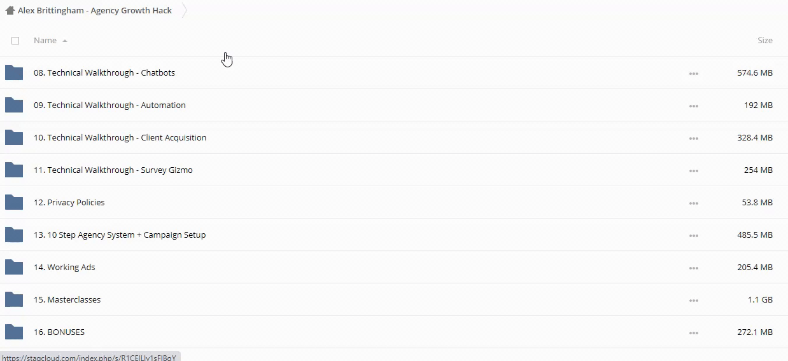Click folder icon for 12. Privacy Policies
The height and width of the screenshot is (361, 788).
14,203
